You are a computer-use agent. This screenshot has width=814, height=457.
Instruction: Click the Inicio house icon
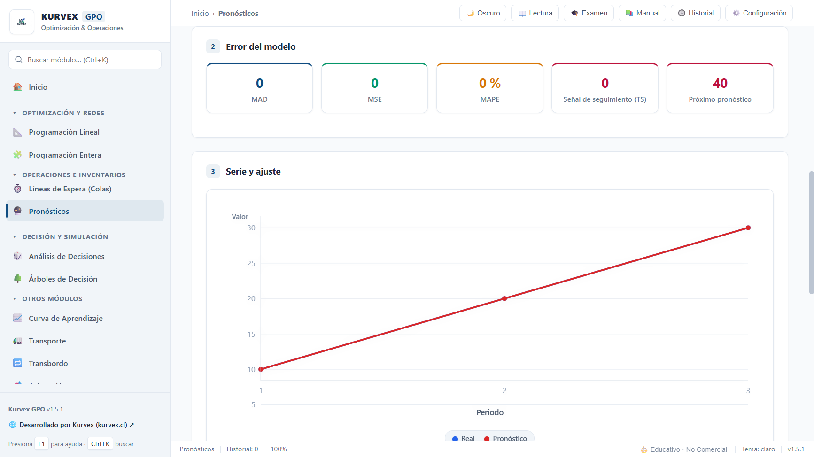coord(18,87)
